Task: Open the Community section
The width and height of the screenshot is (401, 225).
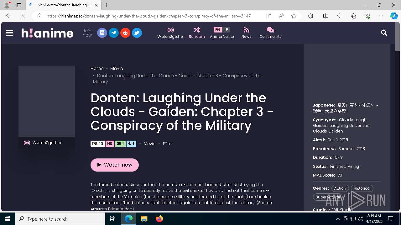Action: [x=270, y=33]
